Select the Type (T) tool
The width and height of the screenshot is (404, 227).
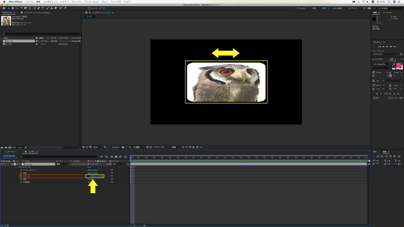[x=43, y=8]
